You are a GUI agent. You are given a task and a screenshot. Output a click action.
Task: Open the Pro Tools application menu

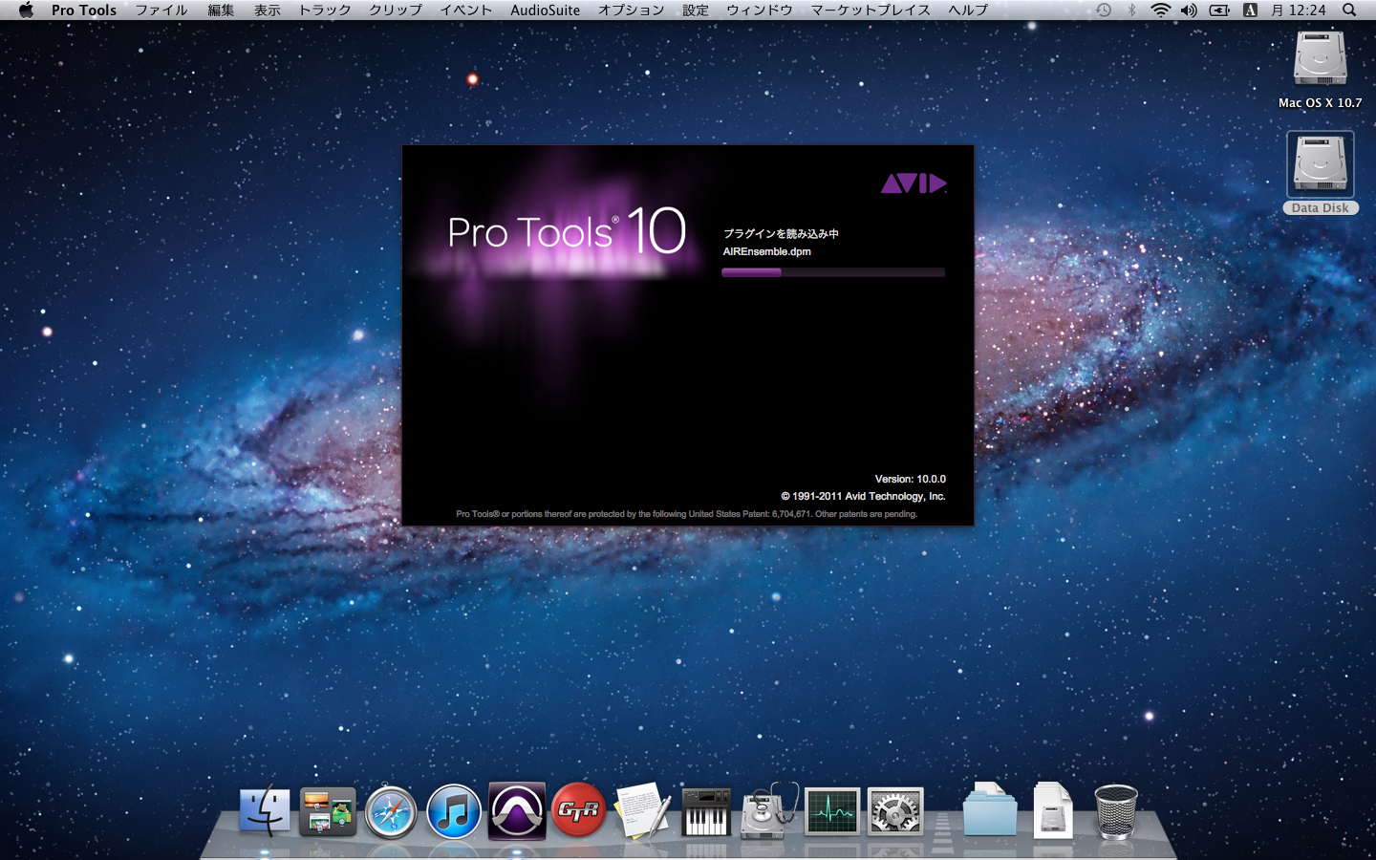point(84,10)
